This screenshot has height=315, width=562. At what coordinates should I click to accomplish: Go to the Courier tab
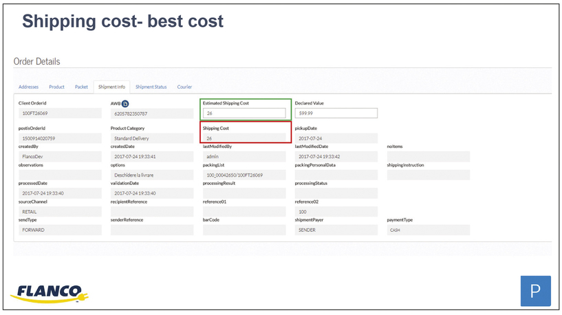(x=184, y=87)
